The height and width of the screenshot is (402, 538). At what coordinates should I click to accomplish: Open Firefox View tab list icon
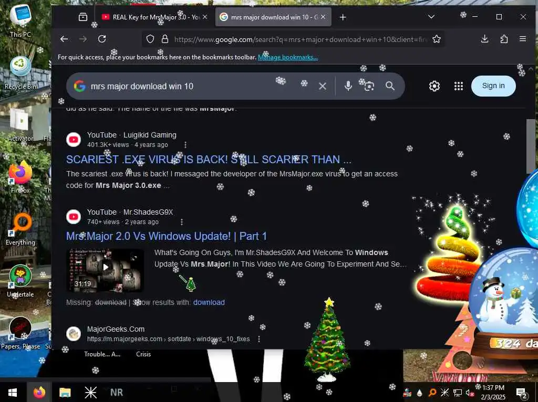pyautogui.click(x=82, y=17)
